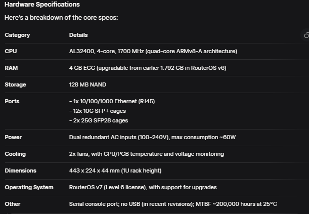The image size is (309, 214).
Task: Click the Cooling fans details text
Action: click(x=146, y=154)
